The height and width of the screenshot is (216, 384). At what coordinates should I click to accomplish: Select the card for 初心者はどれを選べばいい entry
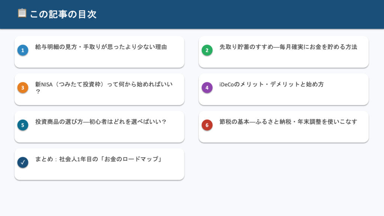99,135
